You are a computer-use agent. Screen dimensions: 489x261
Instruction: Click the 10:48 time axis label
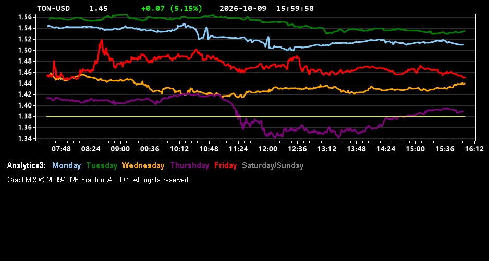point(209,149)
